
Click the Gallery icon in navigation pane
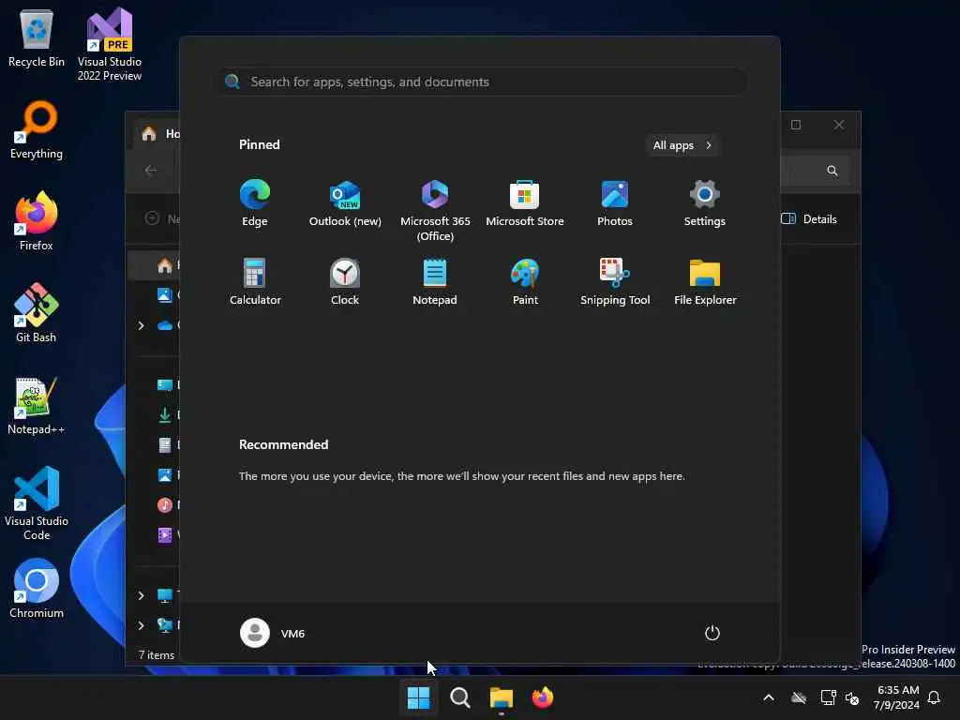tap(165, 295)
